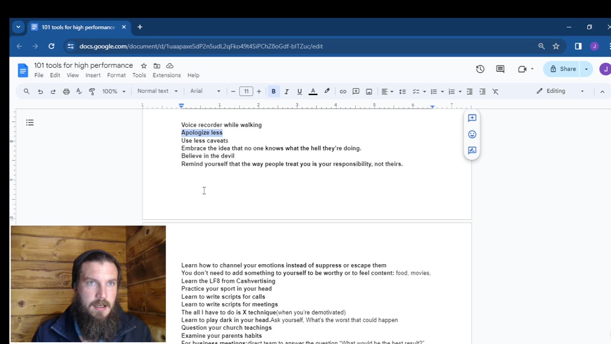Click the browser address bar URL

pyautogui.click(x=201, y=46)
